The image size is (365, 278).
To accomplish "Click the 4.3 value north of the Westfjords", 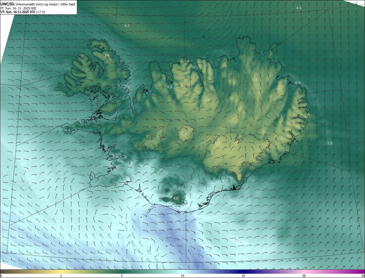I will [127, 26].
